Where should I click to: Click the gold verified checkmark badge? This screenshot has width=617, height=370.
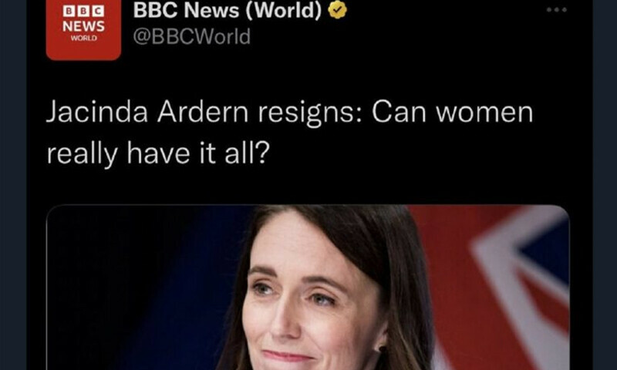tap(337, 10)
